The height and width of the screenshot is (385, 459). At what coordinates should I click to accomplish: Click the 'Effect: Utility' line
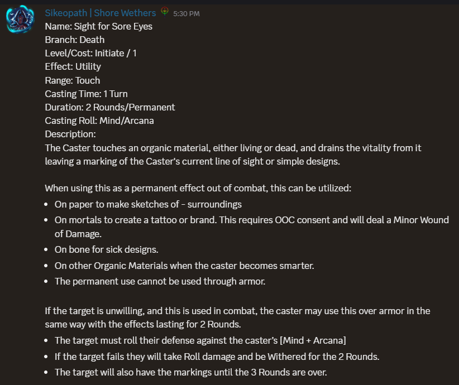pos(73,67)
